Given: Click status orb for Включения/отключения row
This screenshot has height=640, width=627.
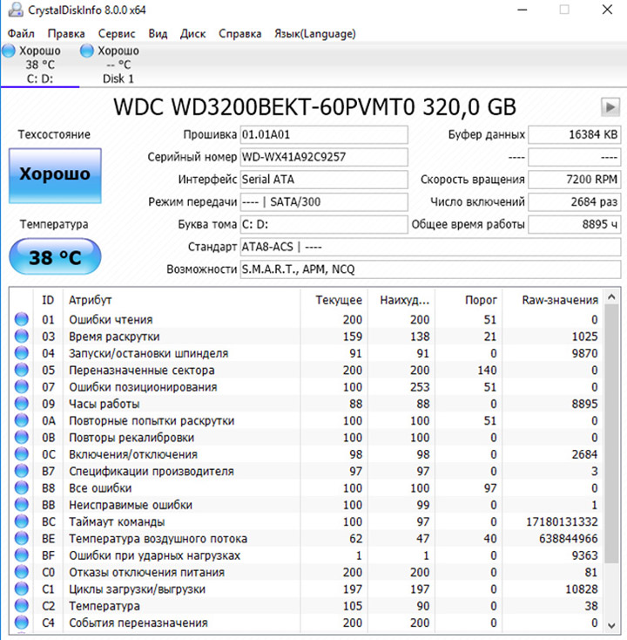Looking at the screenshot, I should point(22,454).
